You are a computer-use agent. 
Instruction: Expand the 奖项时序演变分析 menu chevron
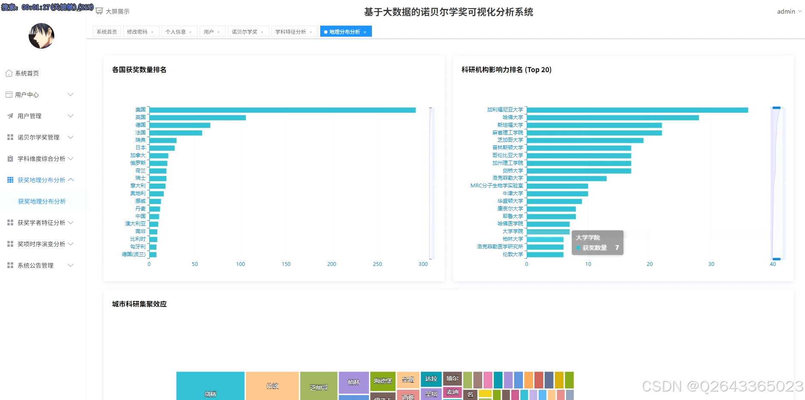coord(71,244)
